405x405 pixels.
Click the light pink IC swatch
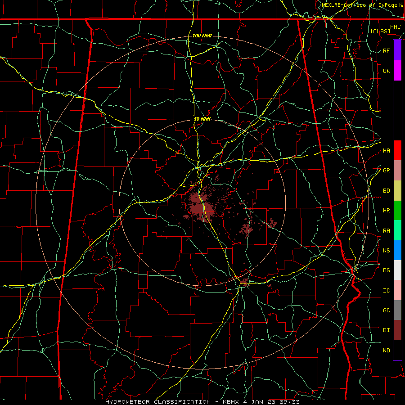click(x=397, y=290)
